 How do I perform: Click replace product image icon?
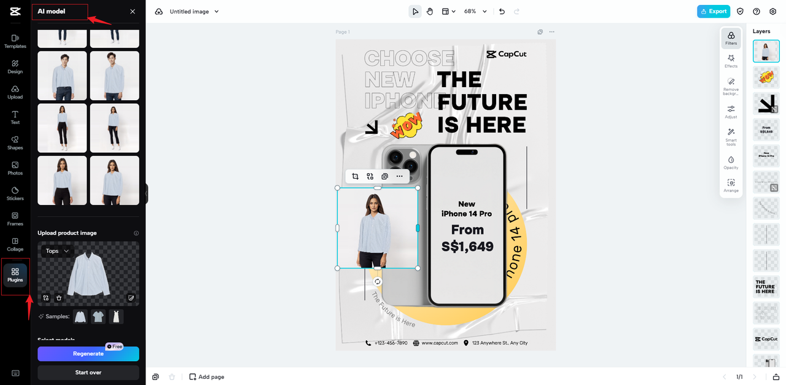[x=46, y=298]
